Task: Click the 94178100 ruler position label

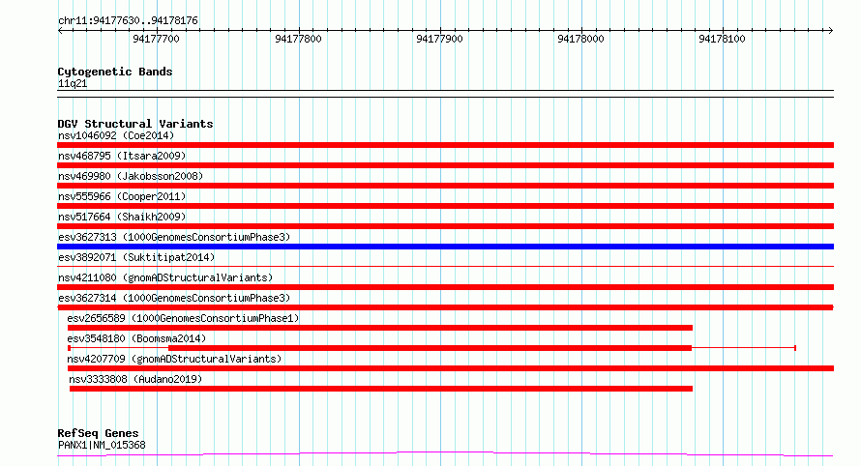Action: click(x=722, y=39)
